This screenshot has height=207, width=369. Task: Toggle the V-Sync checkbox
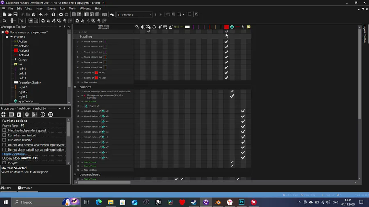(4, 163)
